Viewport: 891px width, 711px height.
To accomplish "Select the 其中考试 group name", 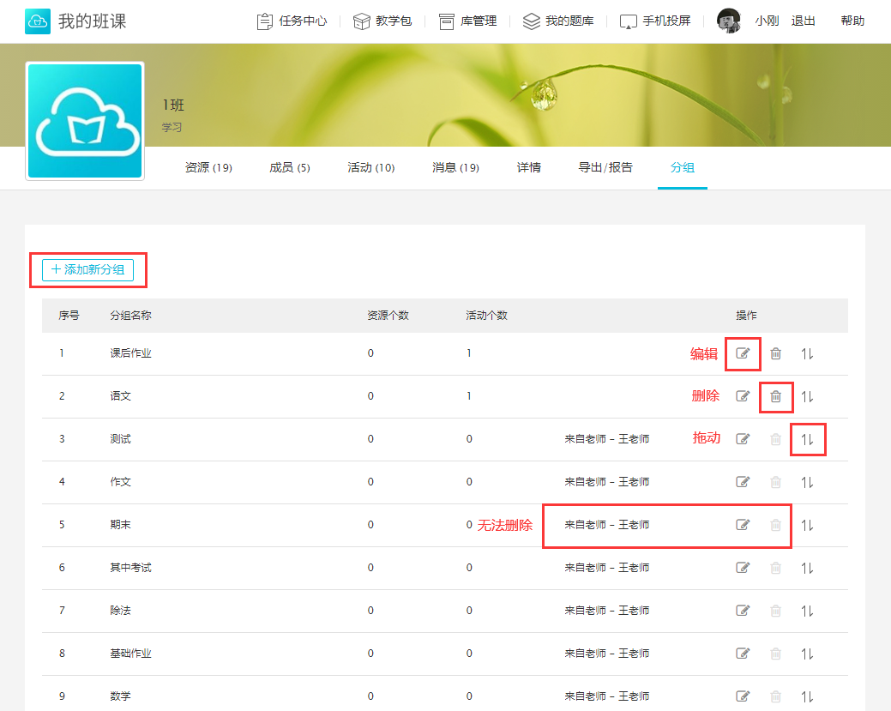I will click(x=130, y=568).
